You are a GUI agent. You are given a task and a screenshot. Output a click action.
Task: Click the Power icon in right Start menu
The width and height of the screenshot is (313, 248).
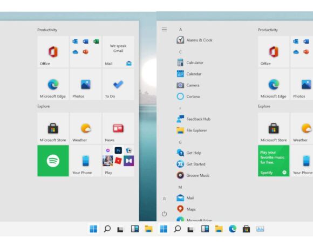coord(164,214)
